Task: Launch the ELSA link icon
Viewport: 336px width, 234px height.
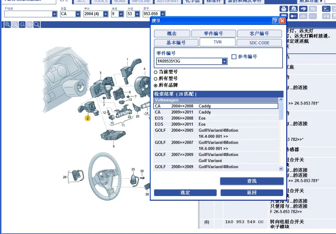Action: (x=326, y=9)
